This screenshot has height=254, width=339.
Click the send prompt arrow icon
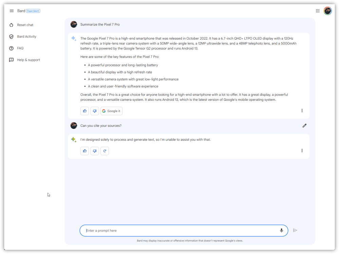tap(295, 230)
